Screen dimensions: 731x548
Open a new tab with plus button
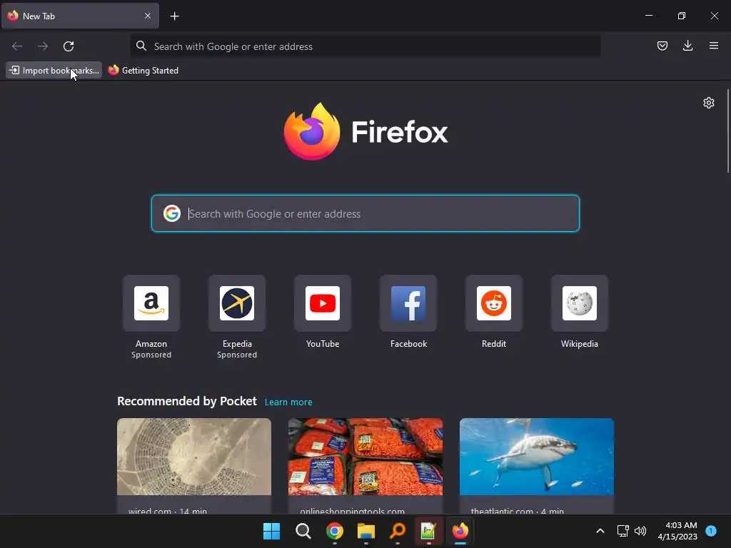click(x=174, y=16)
